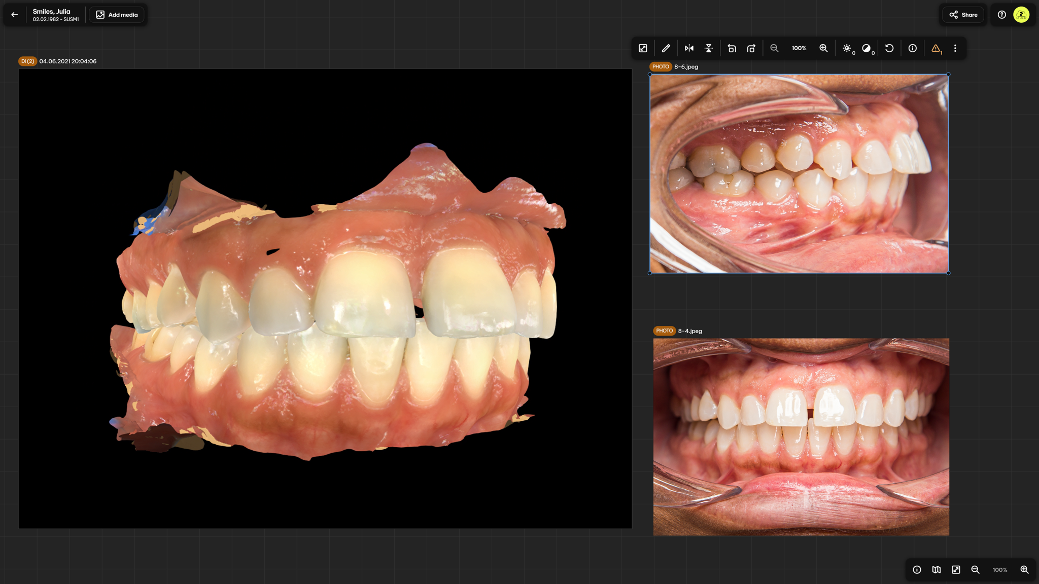Open the orange warning indicator

pos(936,48)
